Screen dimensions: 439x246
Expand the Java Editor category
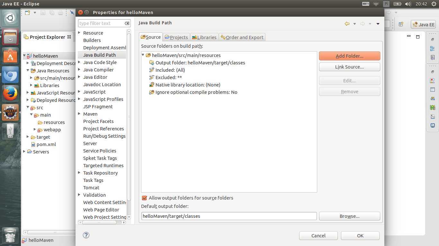click(79, 77)
